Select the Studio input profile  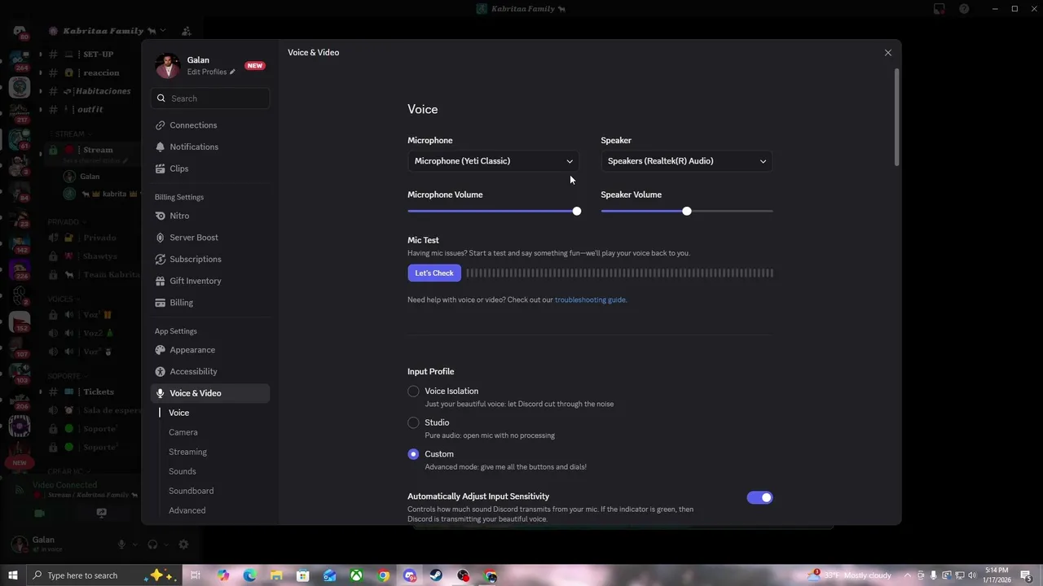tap(413, 422)
